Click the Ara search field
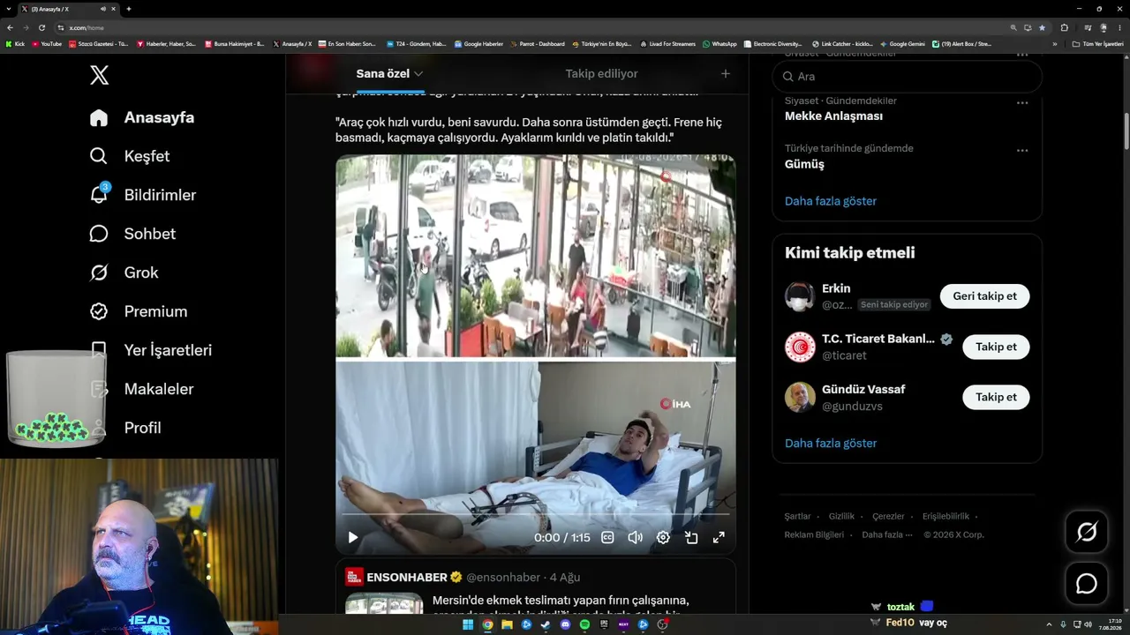The image size is (1130, 635). 907,77
